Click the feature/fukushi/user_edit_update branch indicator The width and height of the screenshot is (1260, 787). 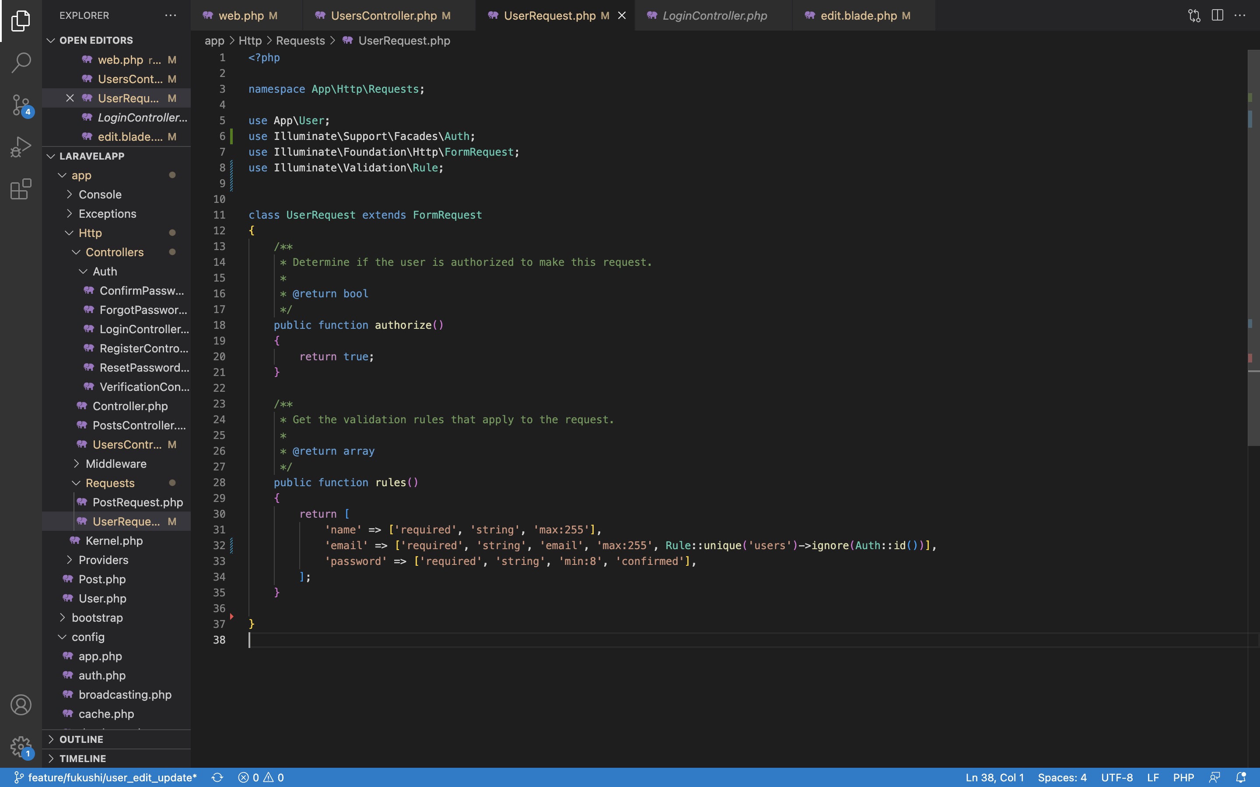pos(104,777)
